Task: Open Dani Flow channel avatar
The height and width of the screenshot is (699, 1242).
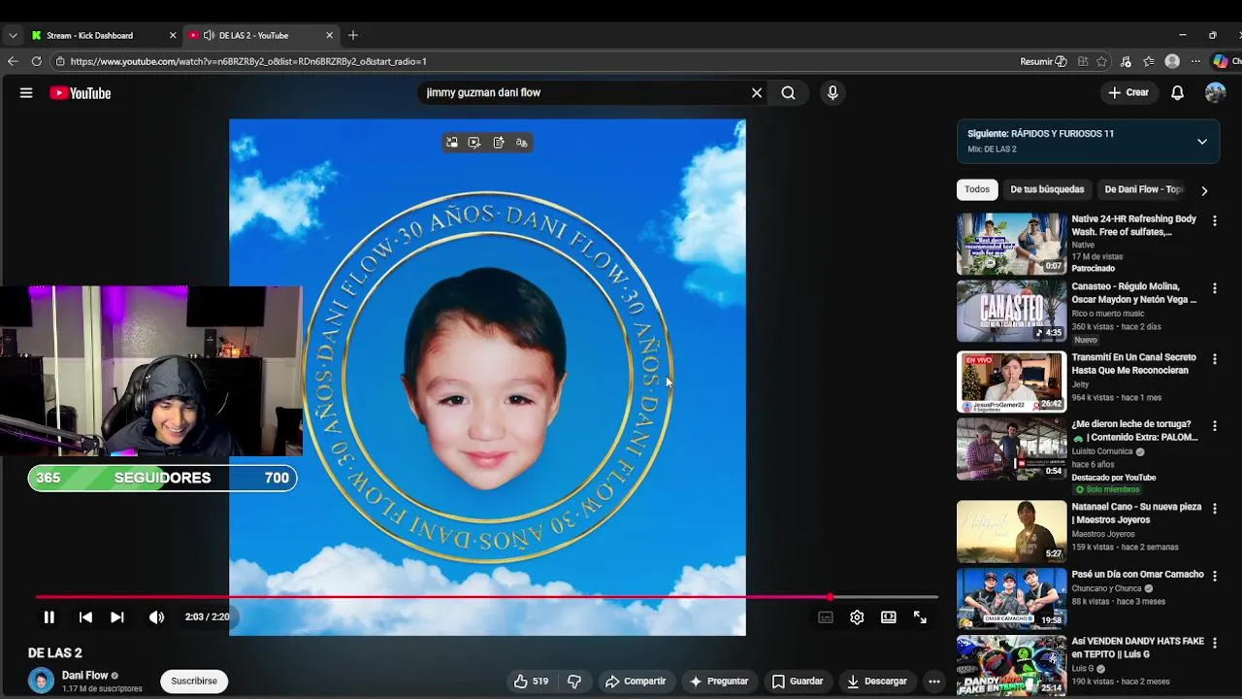Action: (41, 681)
